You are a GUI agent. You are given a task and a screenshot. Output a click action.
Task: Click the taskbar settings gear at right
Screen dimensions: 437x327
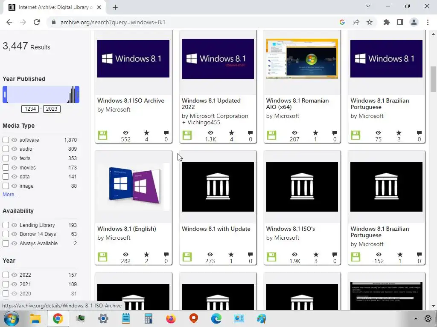point(428,318)
